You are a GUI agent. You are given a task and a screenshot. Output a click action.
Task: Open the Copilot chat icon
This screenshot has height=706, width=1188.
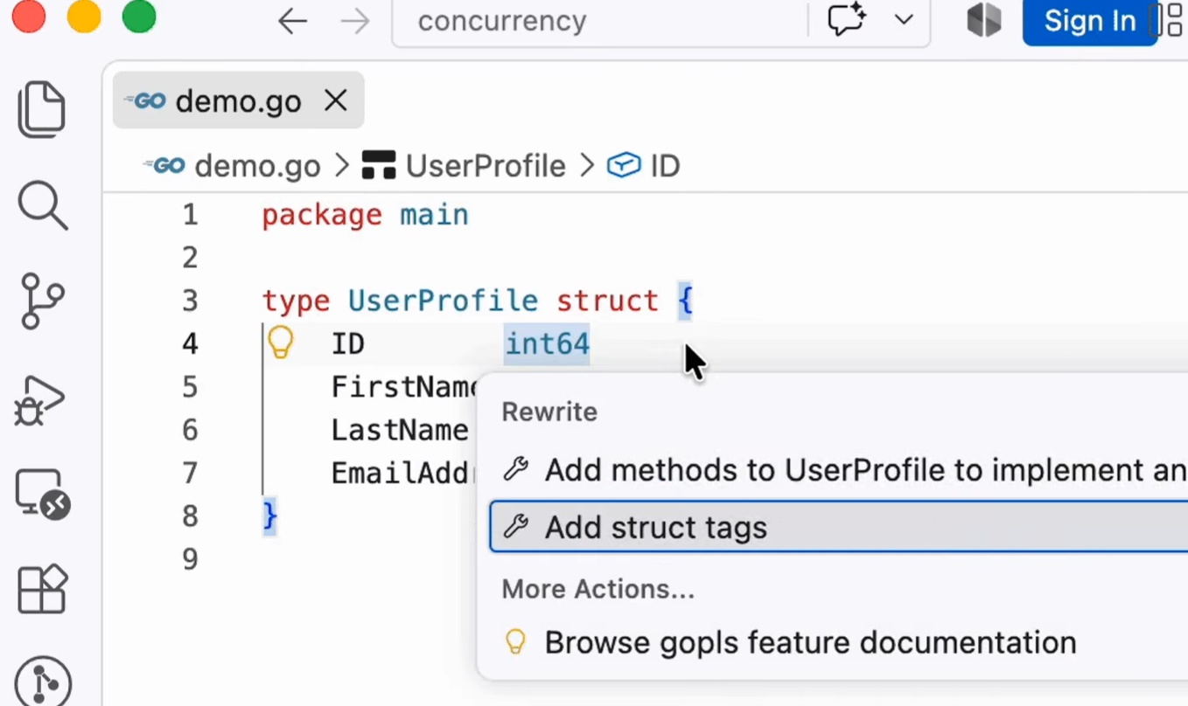(x=846, y=20)
